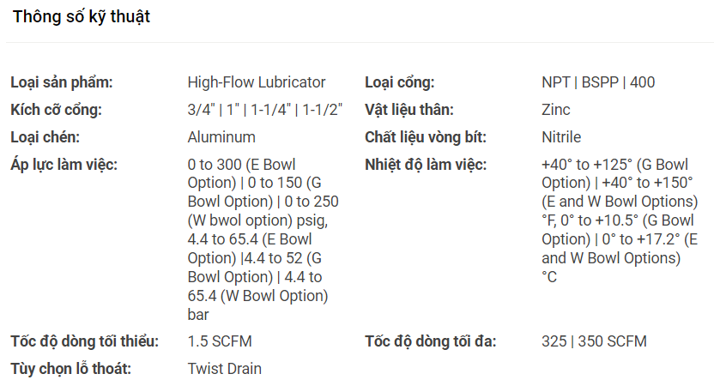This screenshot has height=392, width=714.
Task: Select the 'Twist Drain' value
Action: tap(225, 369)
